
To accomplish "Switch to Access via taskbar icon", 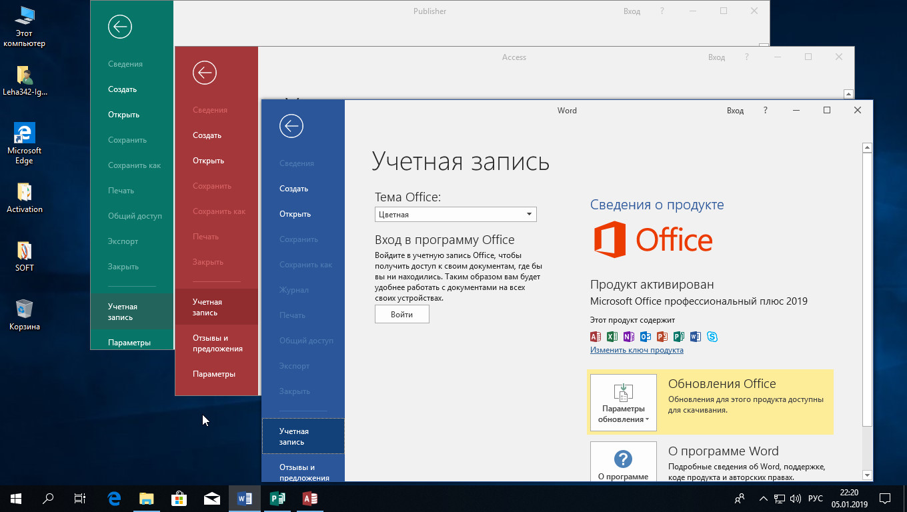I will pos(309,498).
